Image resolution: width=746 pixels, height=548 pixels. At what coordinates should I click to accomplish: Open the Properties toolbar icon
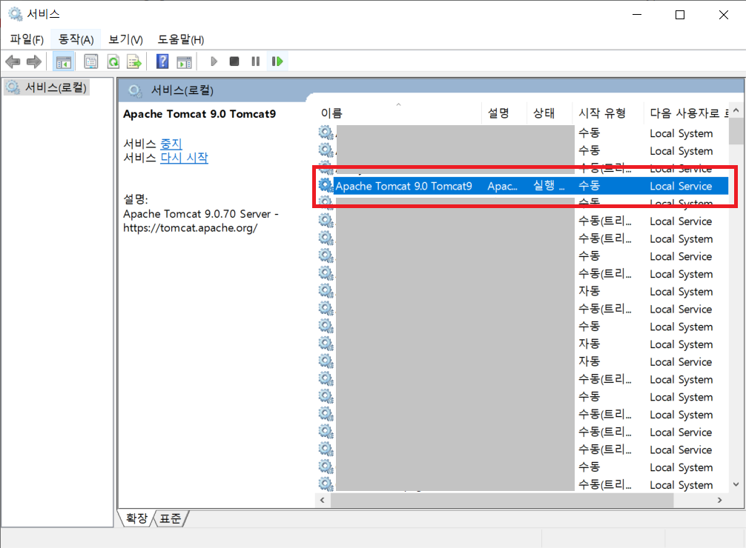pyautogui.click(x=91, y=61)
